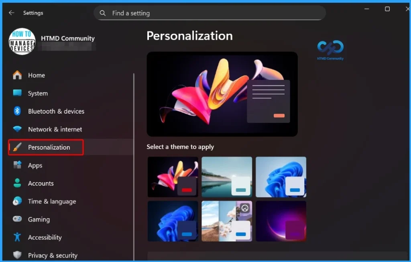Click the Accessibility figure icon
Screen dimensions: 411x262
point(17,238)
